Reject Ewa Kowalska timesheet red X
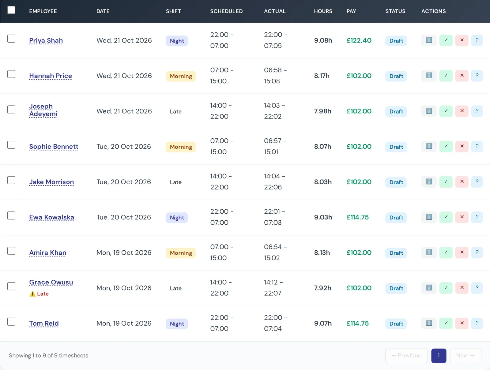This screenshot has width=490, height=370. [x=462, y=217]
